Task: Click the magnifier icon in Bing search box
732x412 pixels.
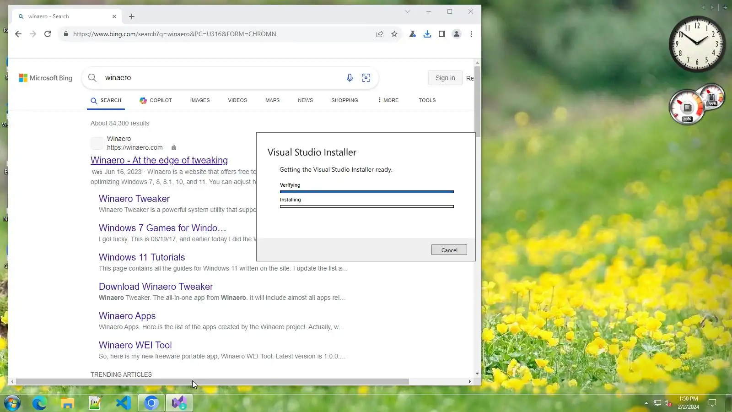Action: (92, 78)
